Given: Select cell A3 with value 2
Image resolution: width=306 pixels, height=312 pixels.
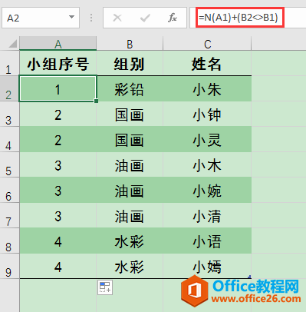Looking at the screenshot, I should pyautogui.click(x=58, y=114).
